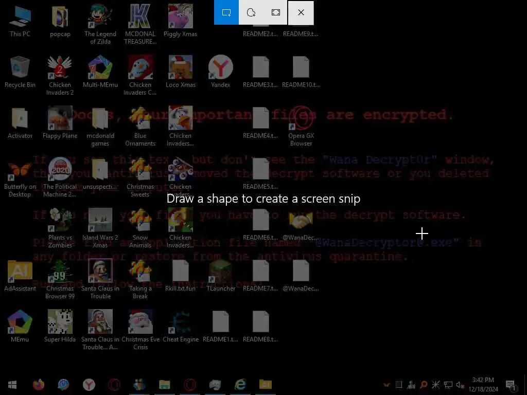Select the TLauncher shortcut

220,276
